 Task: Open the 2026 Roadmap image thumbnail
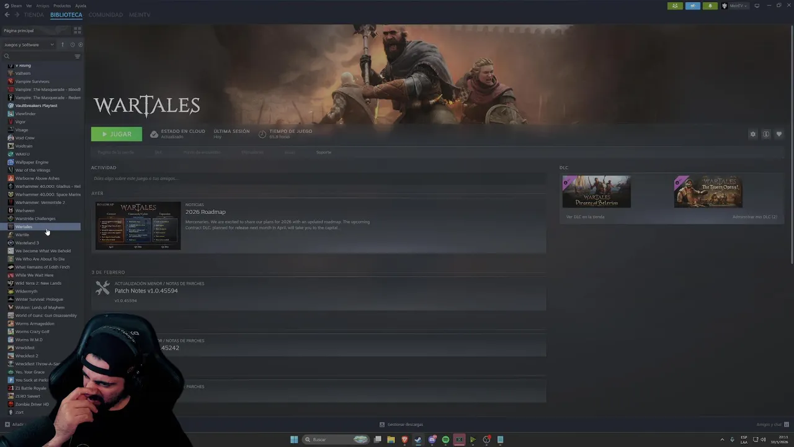pyautogui.click(x=138, y=225)
